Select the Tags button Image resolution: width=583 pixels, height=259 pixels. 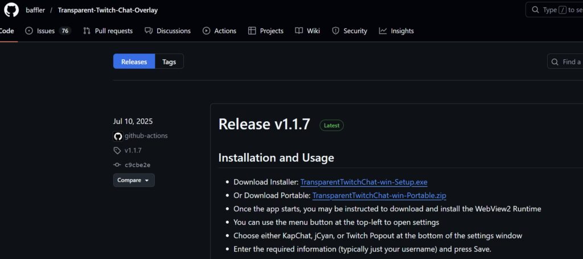[169, 61]
